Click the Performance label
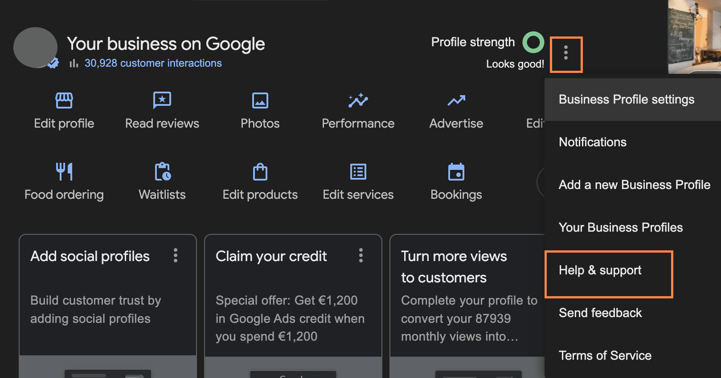Viewport: 721px width, 378px height. 358,124
